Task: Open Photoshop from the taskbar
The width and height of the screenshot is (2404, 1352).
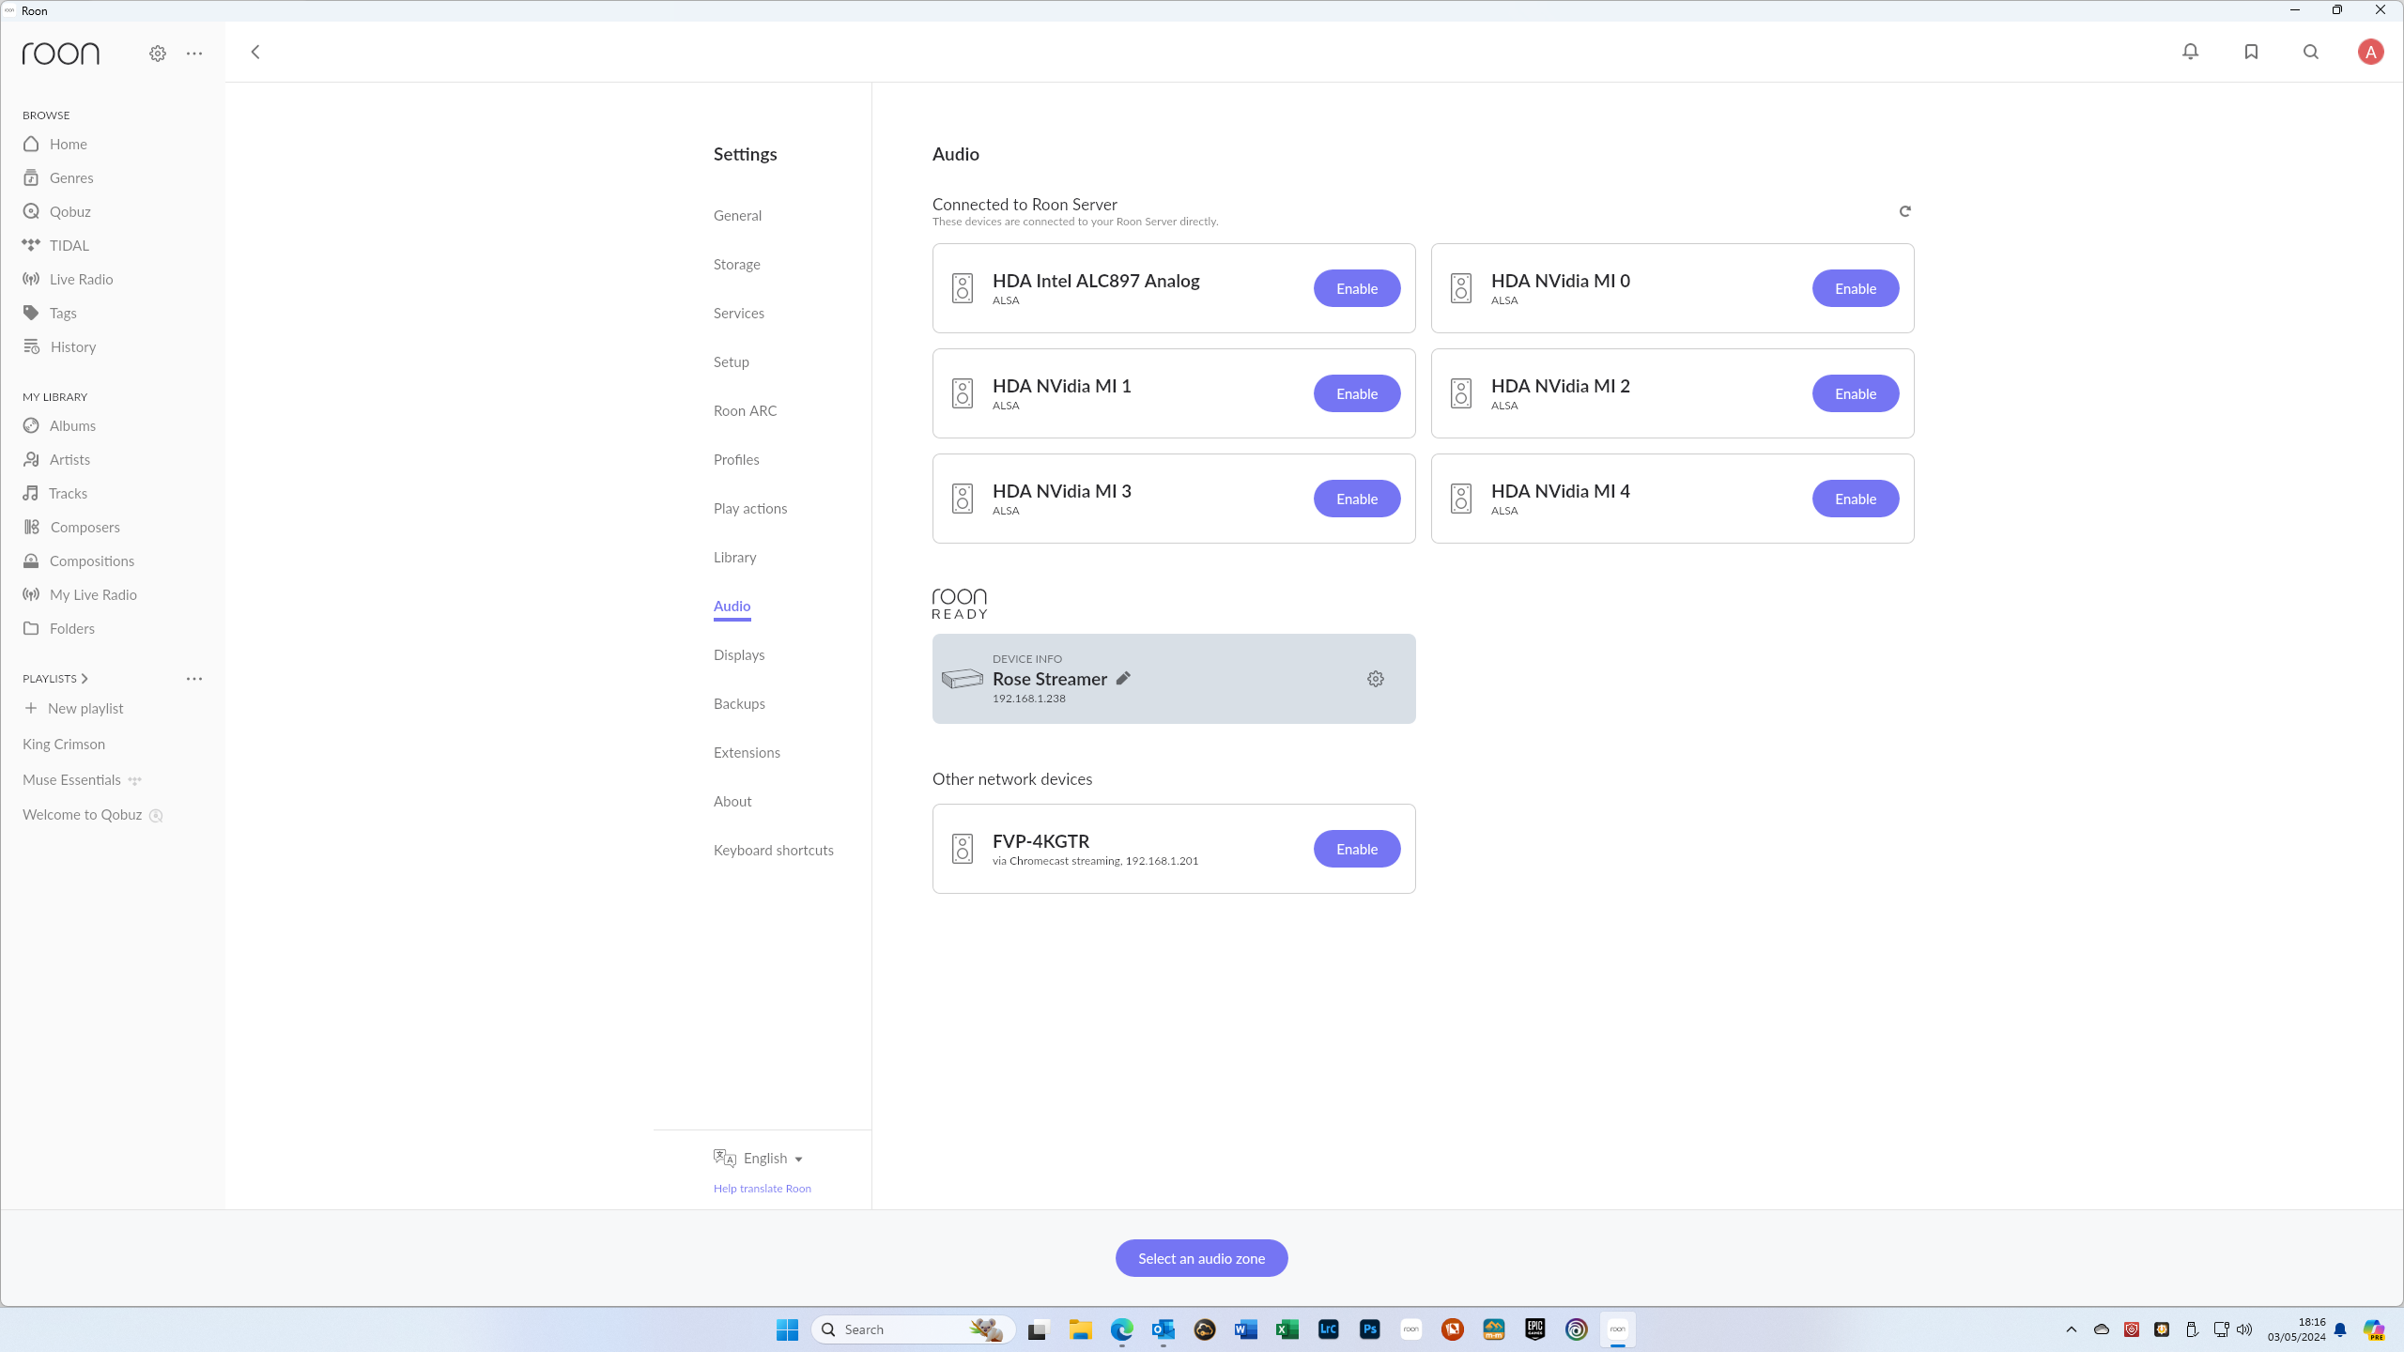Action: point(1370,1329)
